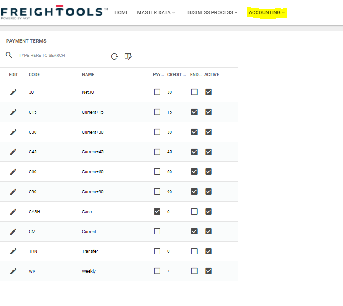Expand the Master Data dropdown menu
This screenshot has height=306, width=343.
156,12
